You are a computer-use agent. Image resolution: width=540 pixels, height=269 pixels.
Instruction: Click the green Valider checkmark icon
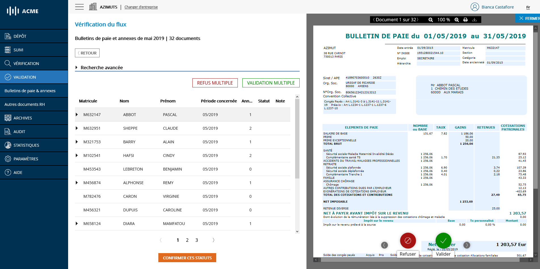pyautogui.click(x=443, y=241)
